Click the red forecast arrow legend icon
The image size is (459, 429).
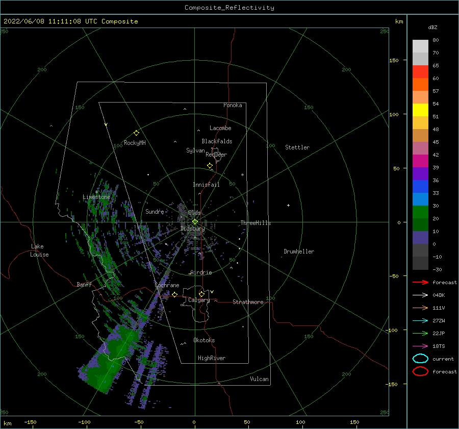coord(420,282)
